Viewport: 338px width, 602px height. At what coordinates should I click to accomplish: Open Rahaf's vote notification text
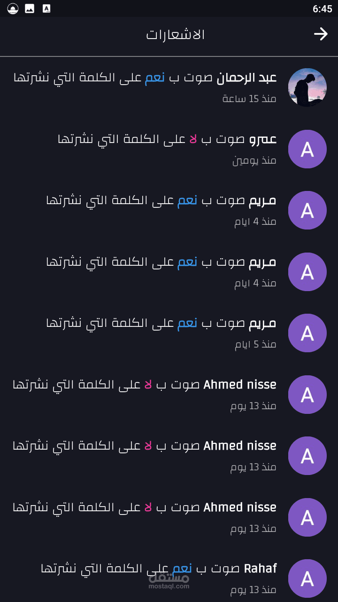(159, 569)
